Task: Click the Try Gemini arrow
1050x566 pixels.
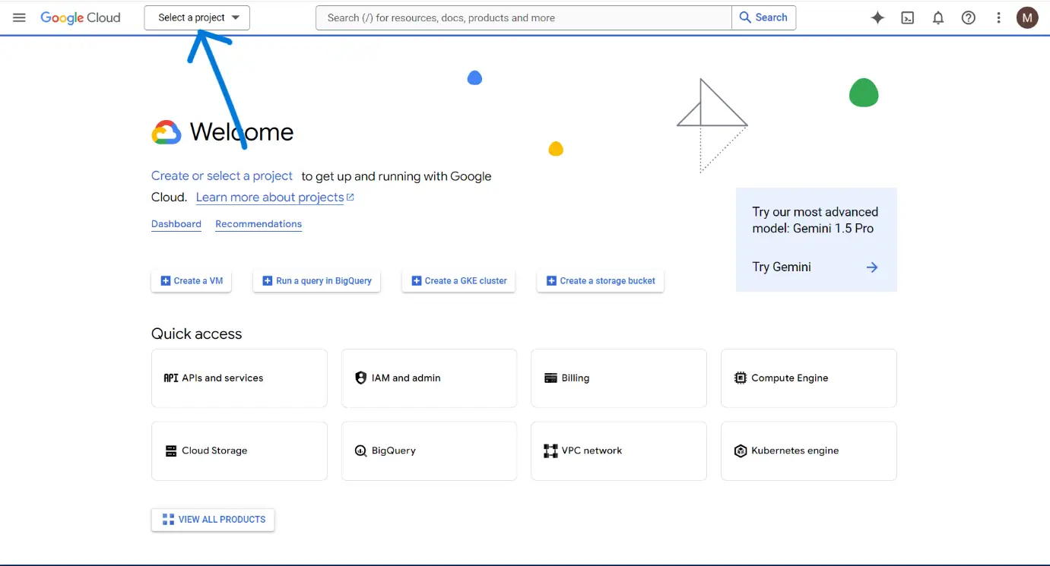Action: (x=872, y=267)
